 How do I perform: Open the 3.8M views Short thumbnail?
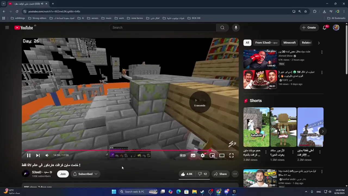(256, 127)
